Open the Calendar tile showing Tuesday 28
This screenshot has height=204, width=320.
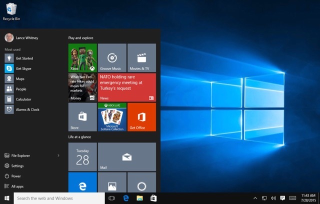click(x=82, y=156)
